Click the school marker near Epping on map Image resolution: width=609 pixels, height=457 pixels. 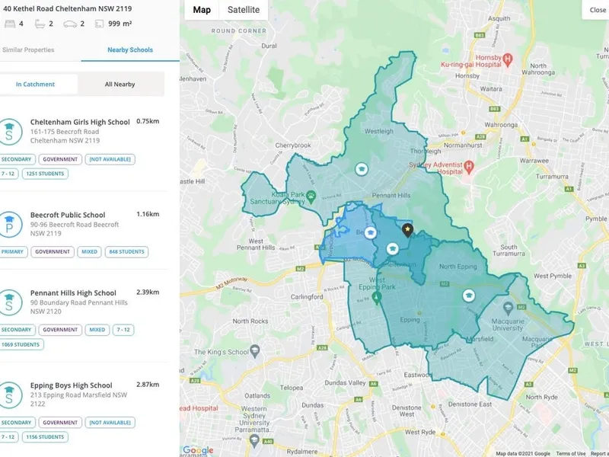pos(469,296)
